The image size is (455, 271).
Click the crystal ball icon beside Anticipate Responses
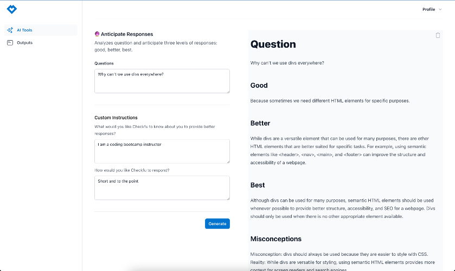point(97,34)
